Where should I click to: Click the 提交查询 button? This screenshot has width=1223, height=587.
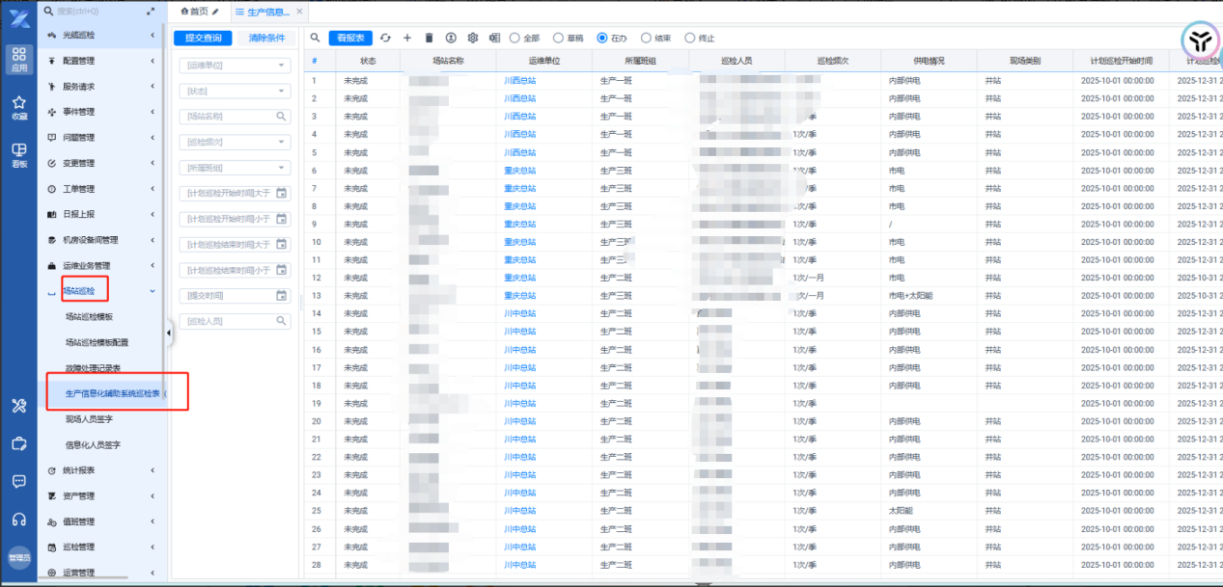(203, 38)
